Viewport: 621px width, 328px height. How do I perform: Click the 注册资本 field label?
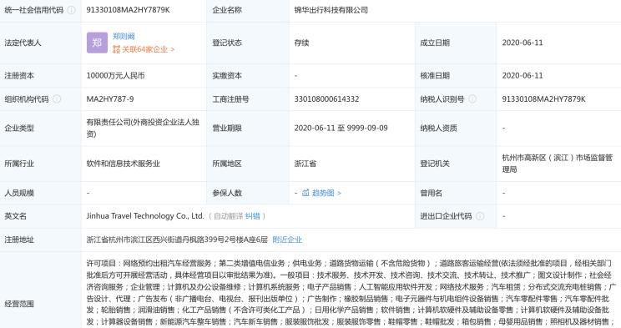(x=19, y=76)
